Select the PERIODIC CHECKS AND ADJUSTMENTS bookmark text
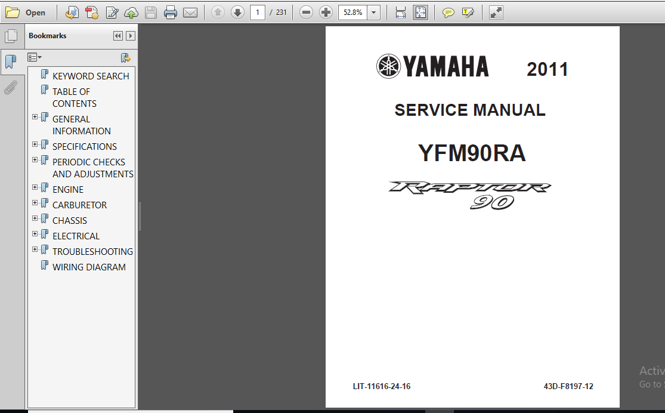665x413 pixels. [x=93, y=168]
